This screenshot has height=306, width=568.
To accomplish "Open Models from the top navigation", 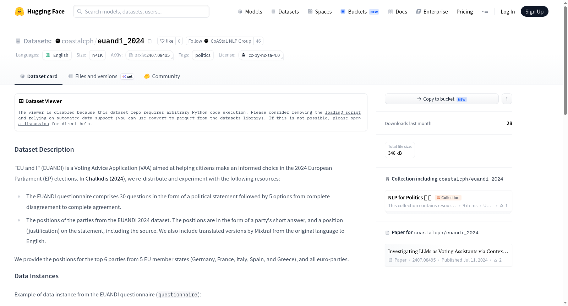I will [250, 11].
